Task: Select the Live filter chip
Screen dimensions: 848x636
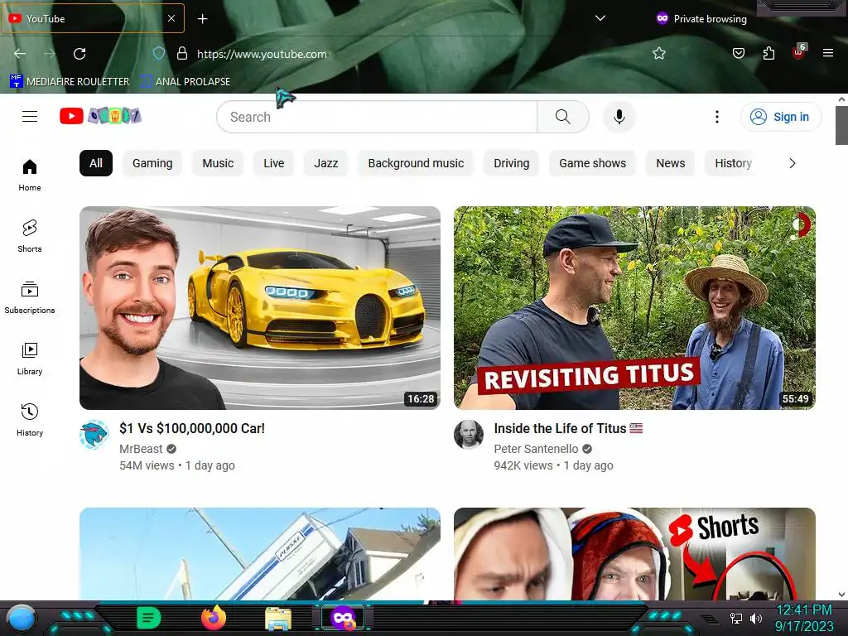Action: click(273, 163)
